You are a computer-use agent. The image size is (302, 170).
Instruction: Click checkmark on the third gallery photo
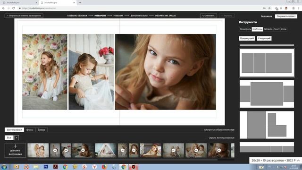pyautogui.click(x=66, y=150)
